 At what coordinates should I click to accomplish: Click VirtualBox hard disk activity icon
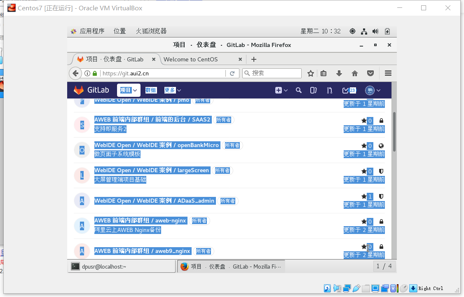click(x=327, y=288)
